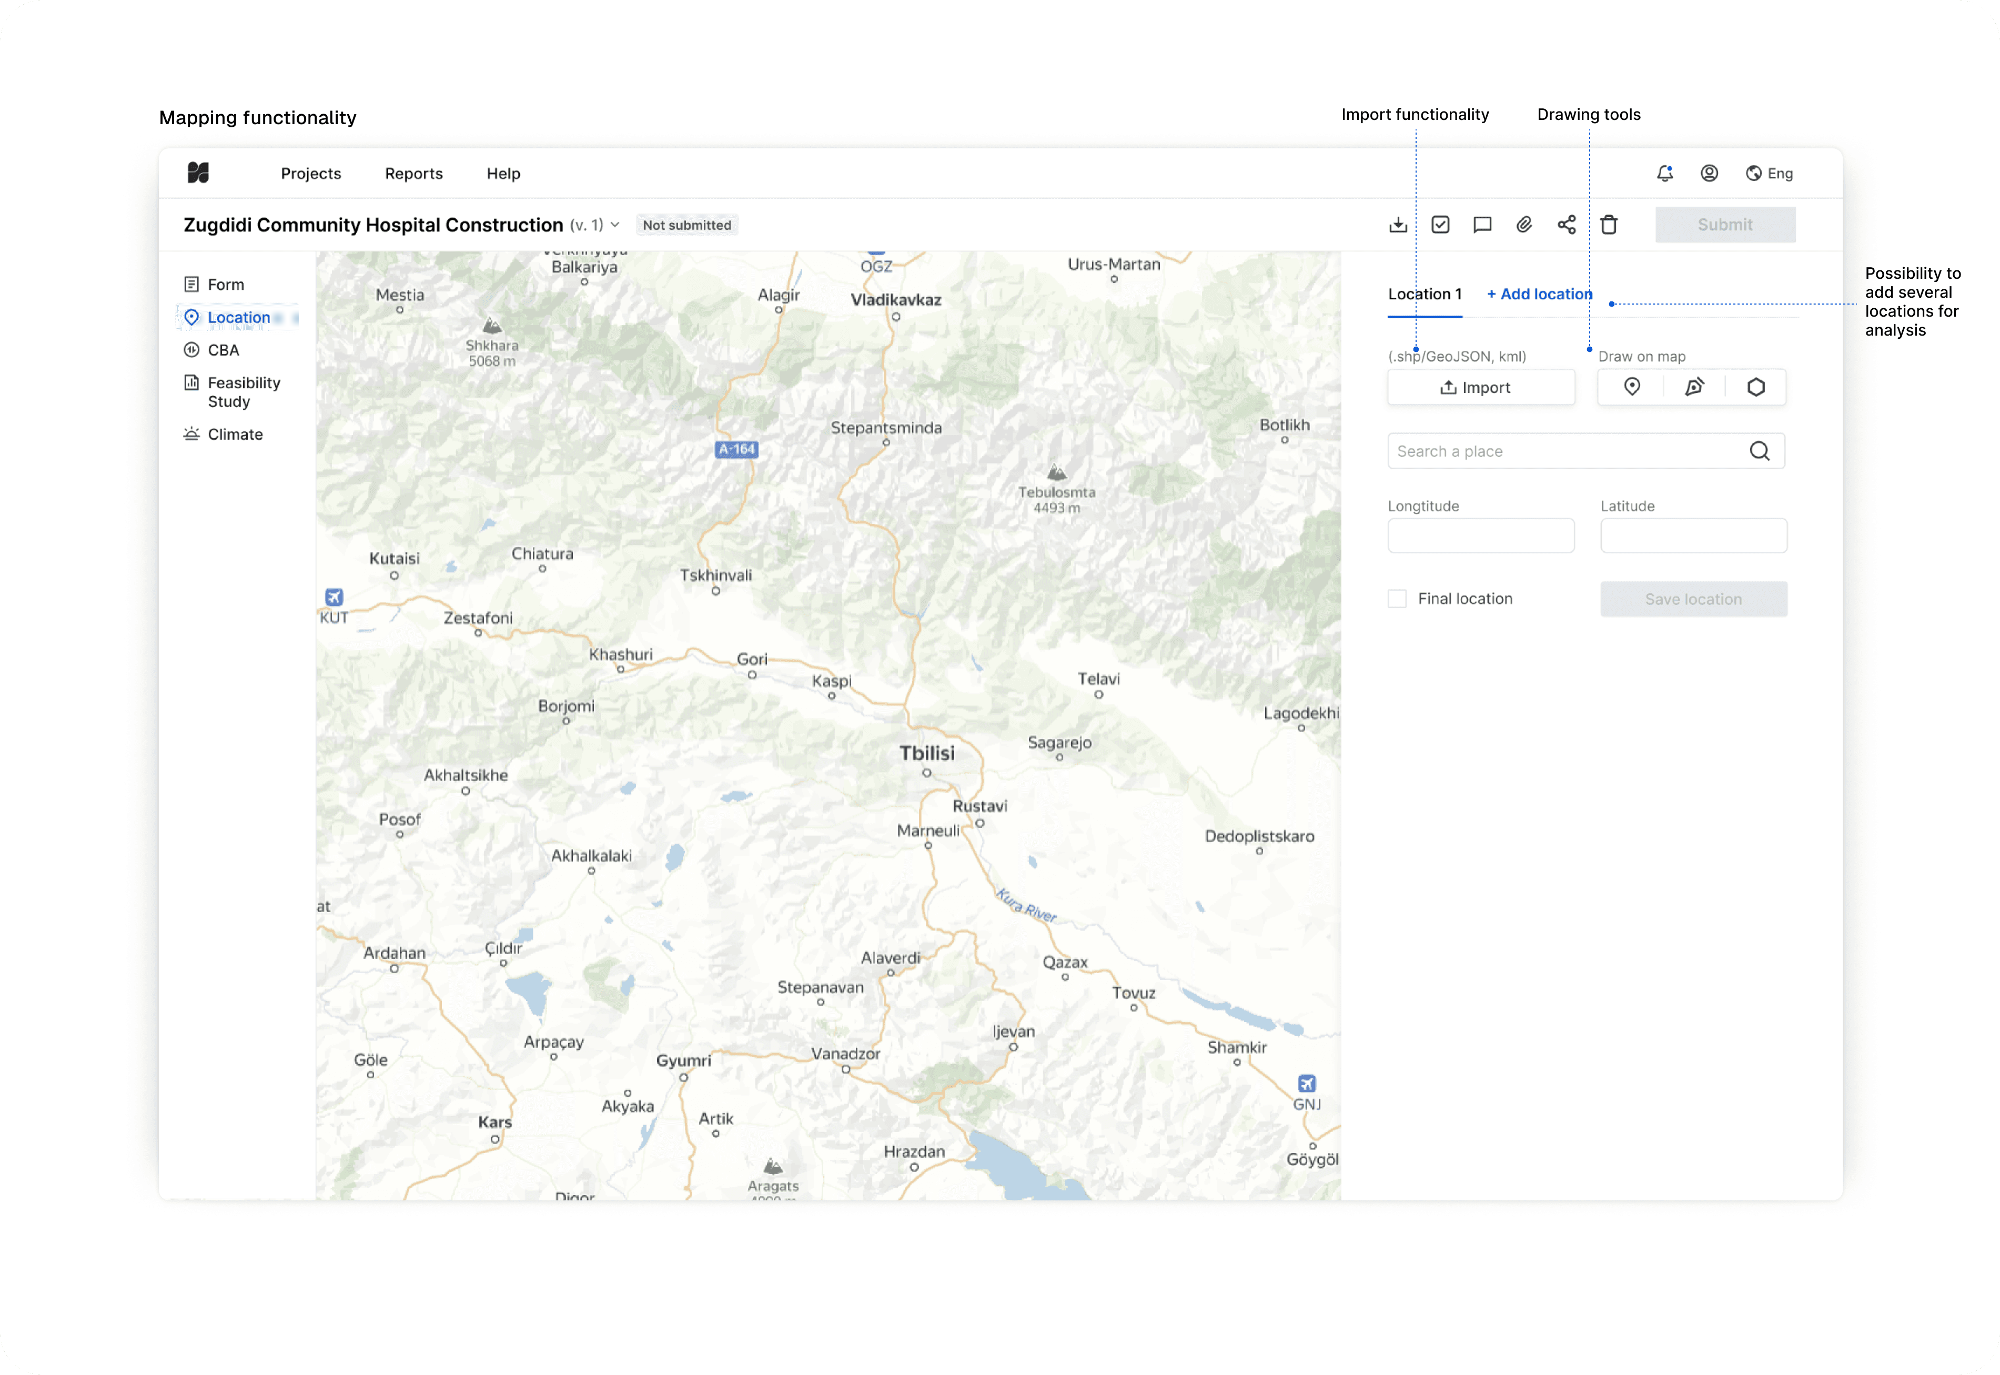This screenshot has height=1375, width=2000.
Task: Click Borjomi on the map
Action: tap(565, 706)
